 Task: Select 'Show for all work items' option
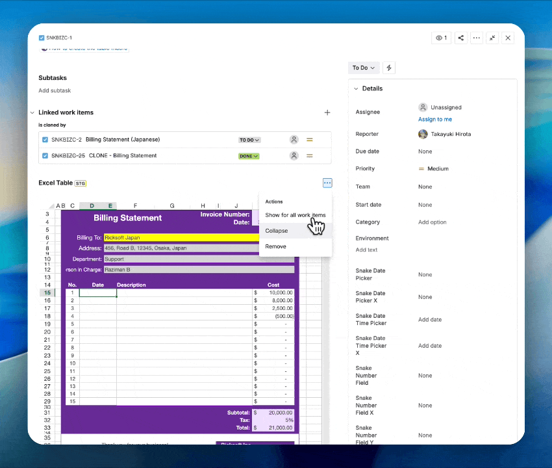(295, 215)
